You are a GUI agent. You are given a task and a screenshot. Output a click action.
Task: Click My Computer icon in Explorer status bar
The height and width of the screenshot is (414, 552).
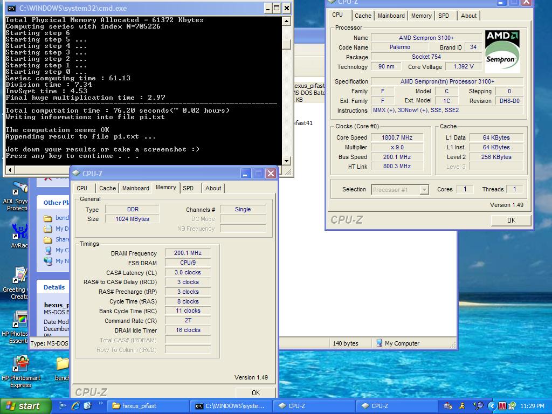pyautogui.click(x=379, y=343)
